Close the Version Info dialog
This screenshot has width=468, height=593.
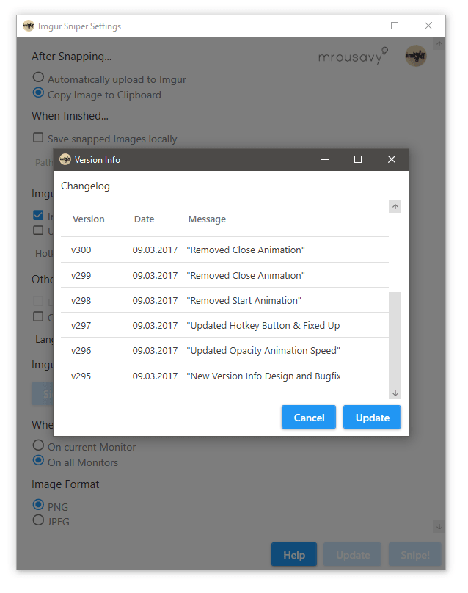pyautogui.click(x=392, y=159)
